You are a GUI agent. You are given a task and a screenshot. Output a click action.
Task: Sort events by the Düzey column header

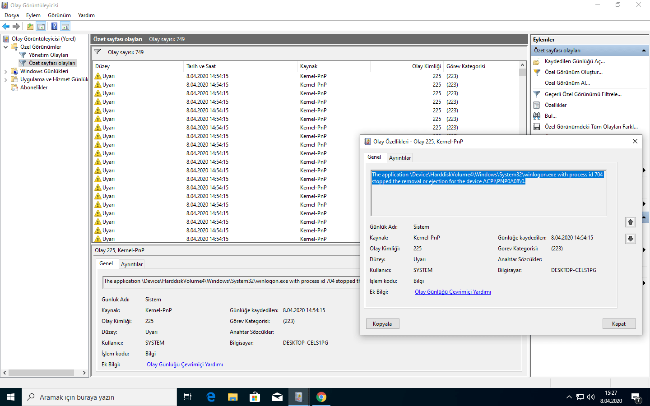coord(138,66)
